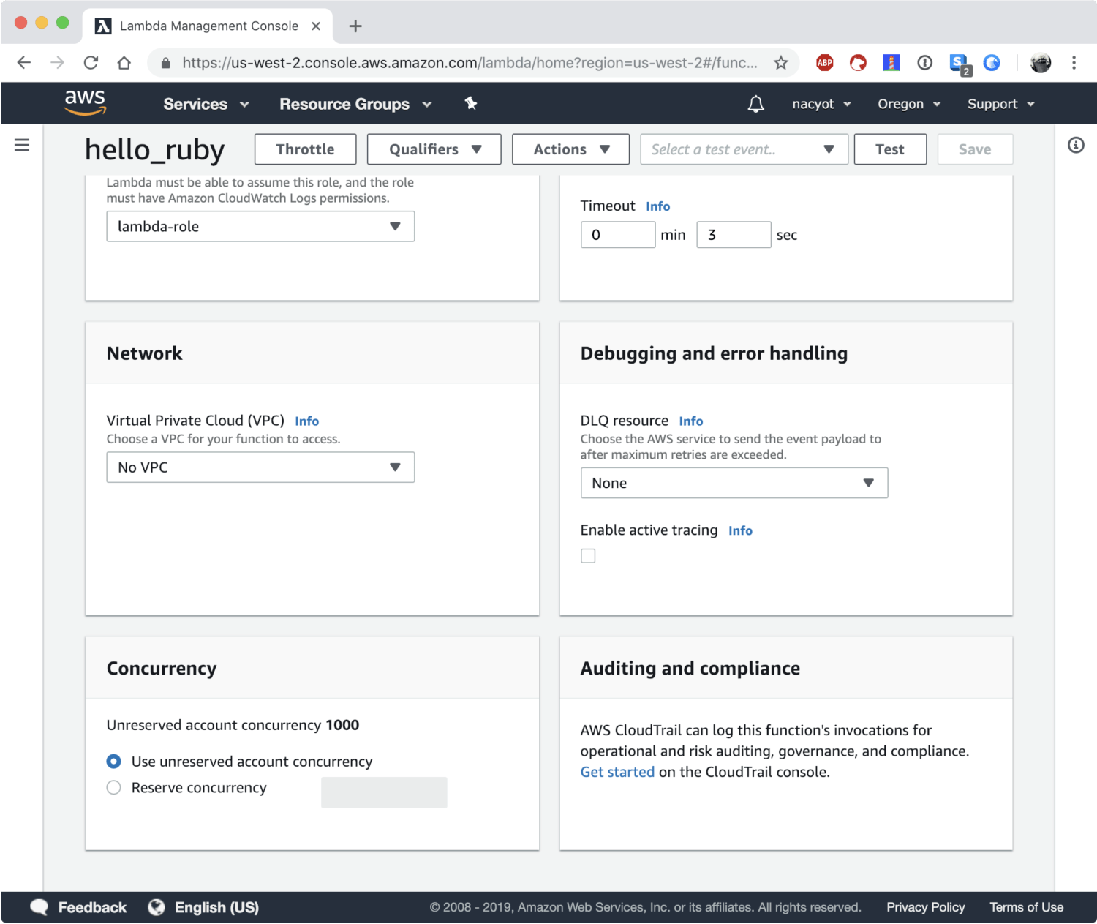Click the AWS logo home icon
This screenshot has height=924, width=1097.
[x=85, y=103]
